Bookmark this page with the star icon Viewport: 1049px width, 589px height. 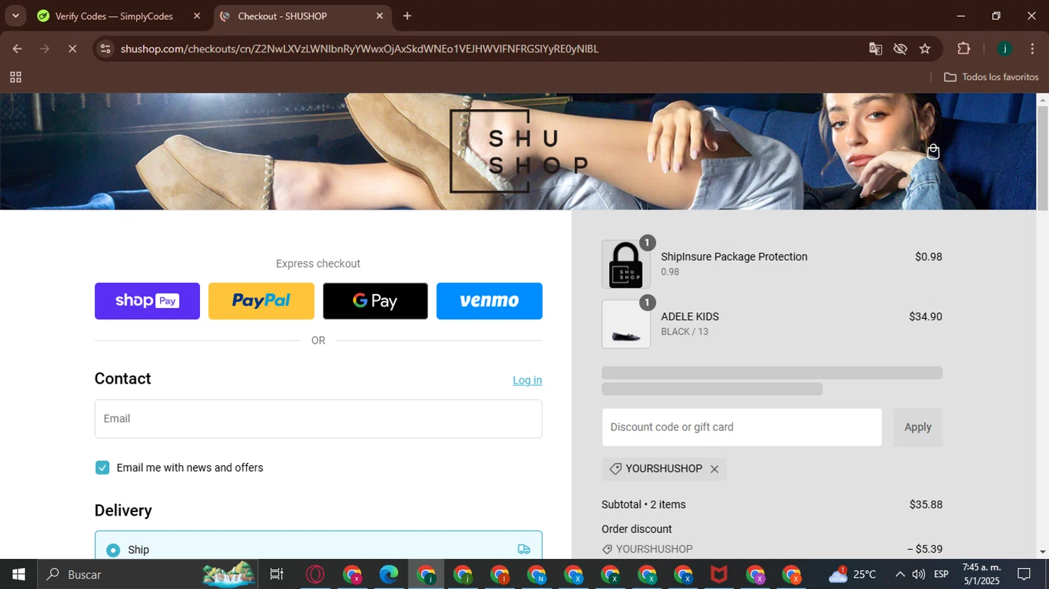click(925, 49)
